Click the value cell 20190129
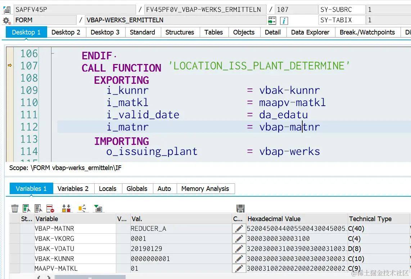This screenshot has height=279, width=411. click(181, 248)
